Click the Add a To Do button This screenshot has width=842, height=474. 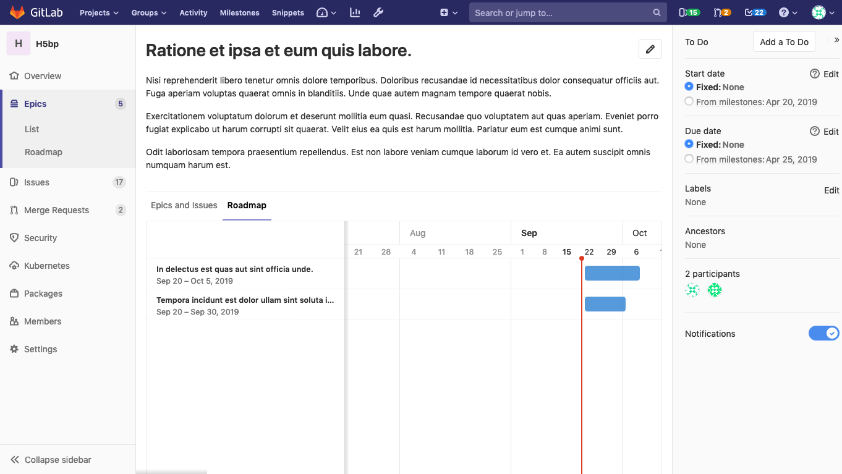784,42
